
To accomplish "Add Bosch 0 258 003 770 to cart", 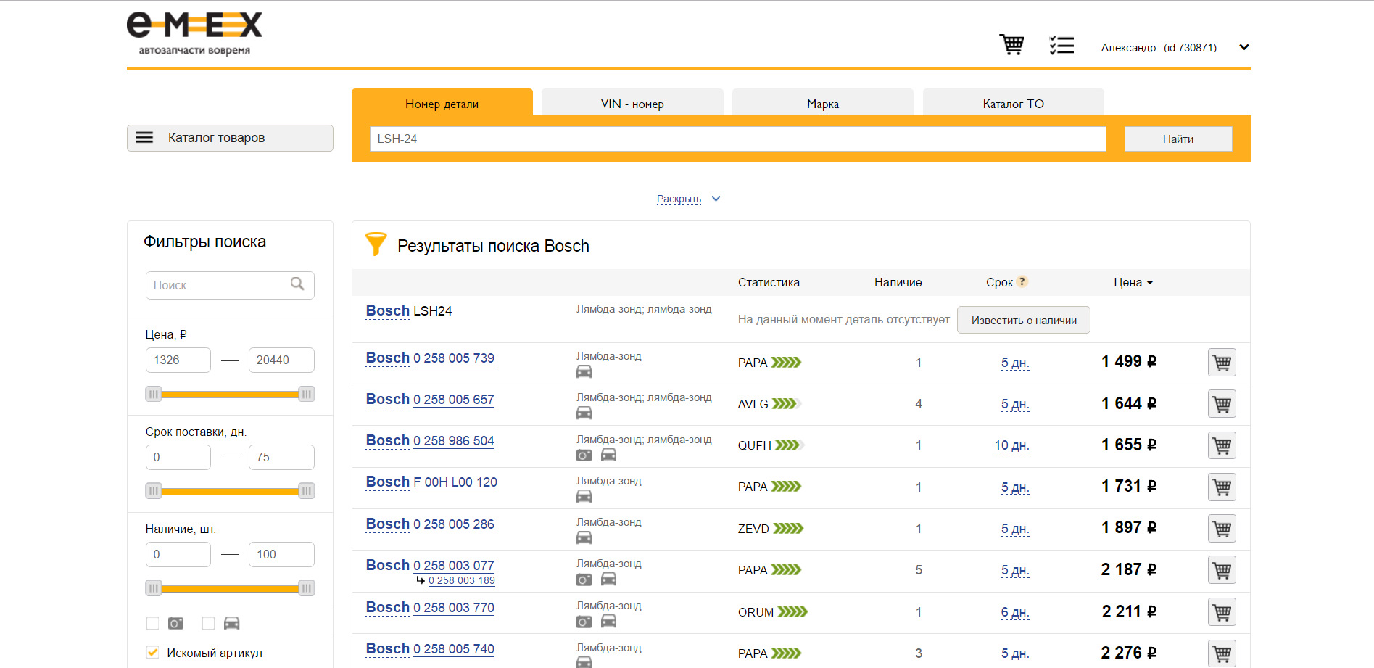I will 1222,612.
